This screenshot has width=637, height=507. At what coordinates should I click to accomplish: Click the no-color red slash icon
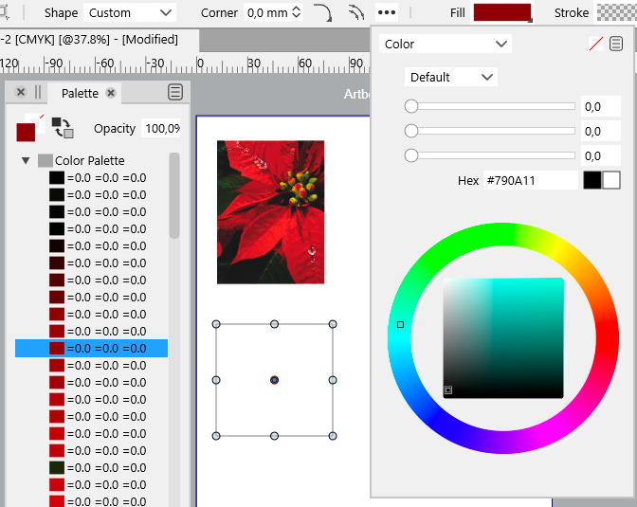[x=595, y=44]
